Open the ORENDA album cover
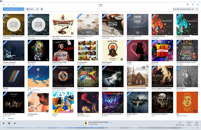The image size is (201, 130). pos(113,77)
